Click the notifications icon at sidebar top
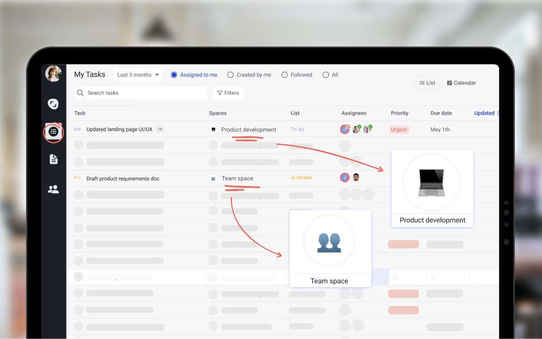This screenshot has width=542, height=339. (52, 103)
